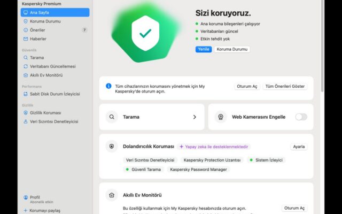The image size is (342, 214).
Task: Click the Haberler envelope icon
Action: click(x=26, y=39)
